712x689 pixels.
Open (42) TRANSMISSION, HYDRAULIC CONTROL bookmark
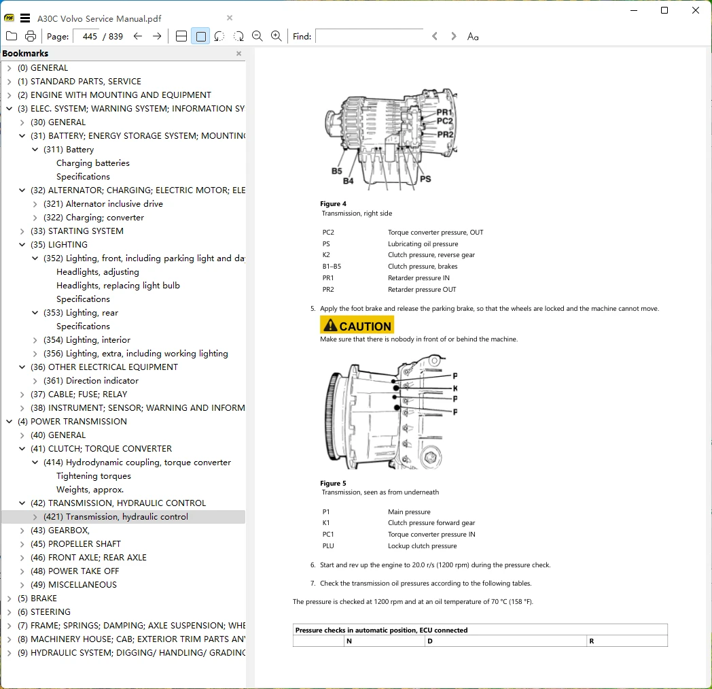118,503
